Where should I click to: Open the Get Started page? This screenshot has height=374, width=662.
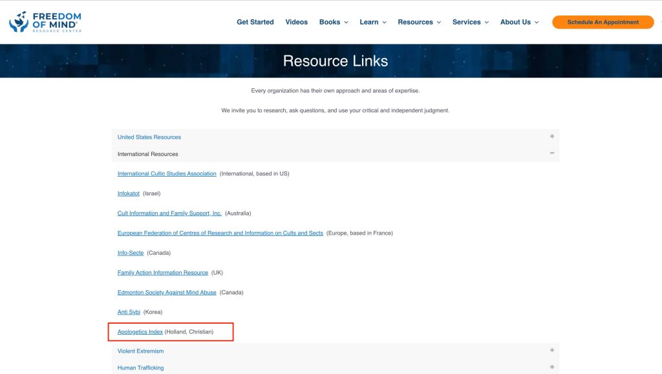pyautogui.click(x=255, y=22)
